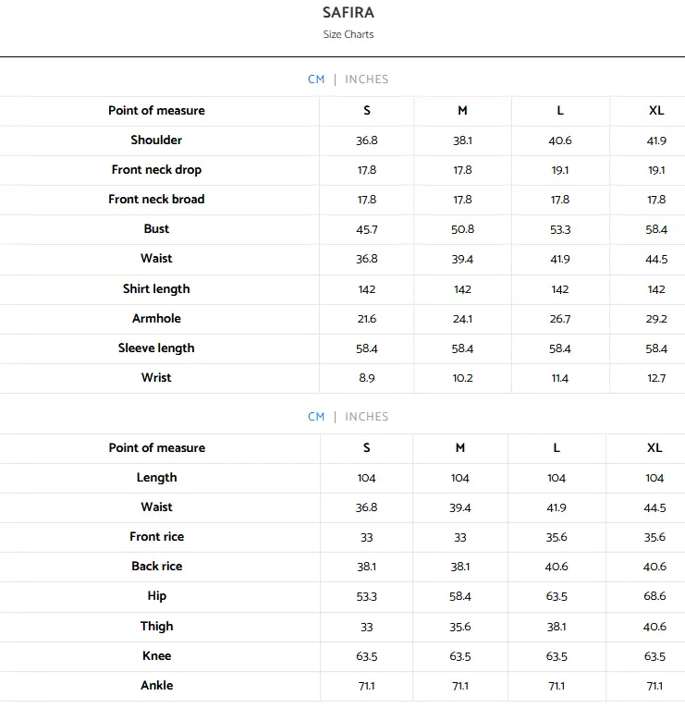685x708 pixels.
Task: Click the Front rice row label
Action: click(156, 537)
